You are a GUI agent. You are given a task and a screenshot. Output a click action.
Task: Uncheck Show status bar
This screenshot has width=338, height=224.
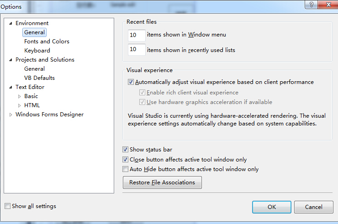[x=125, y=150]
